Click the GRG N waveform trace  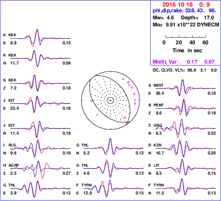coord(186,128)
